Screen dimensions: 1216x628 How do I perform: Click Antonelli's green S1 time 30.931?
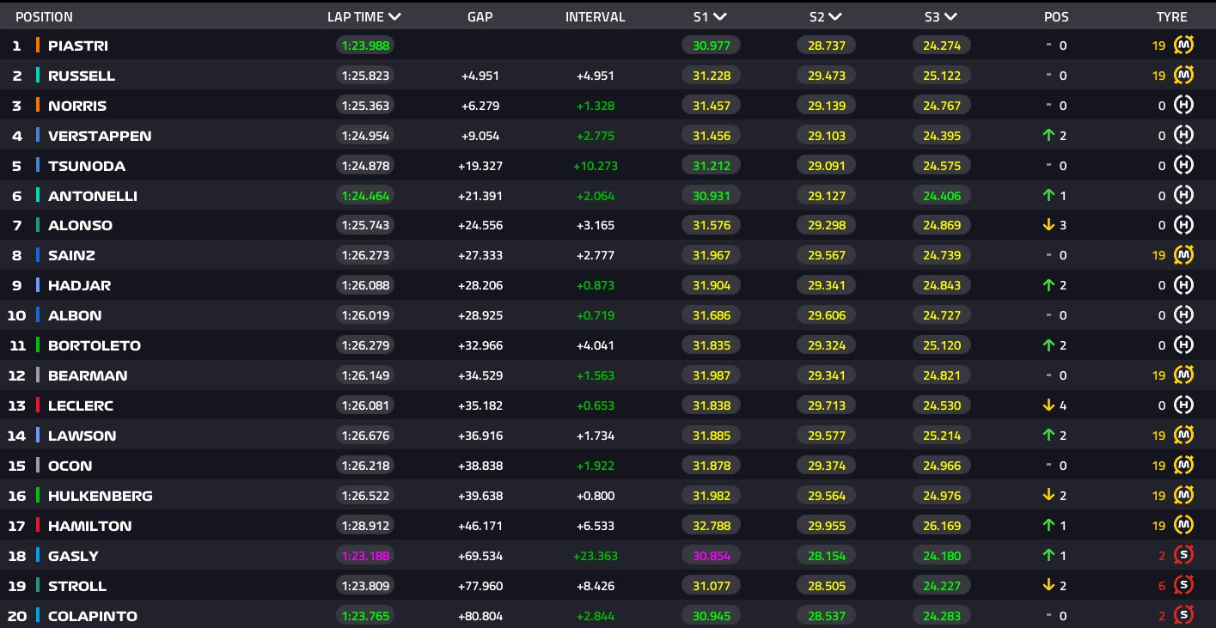coord(711,196)
